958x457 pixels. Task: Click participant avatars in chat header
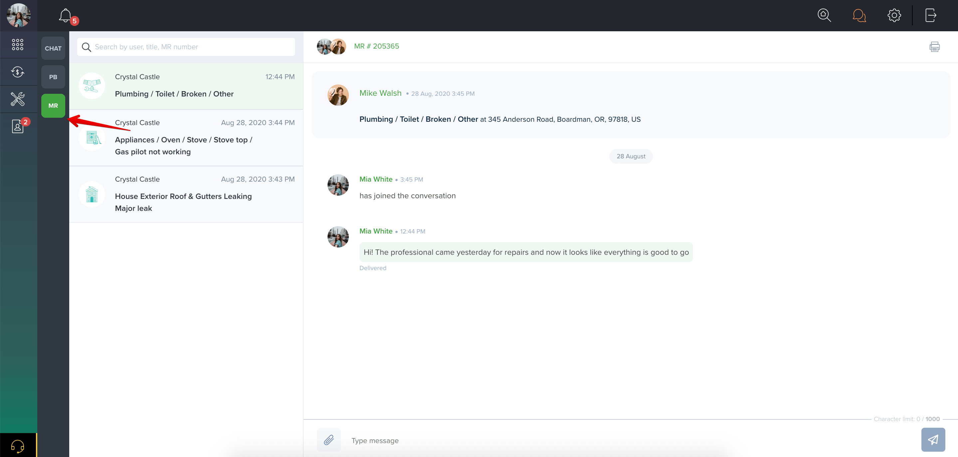coord(331,47)
